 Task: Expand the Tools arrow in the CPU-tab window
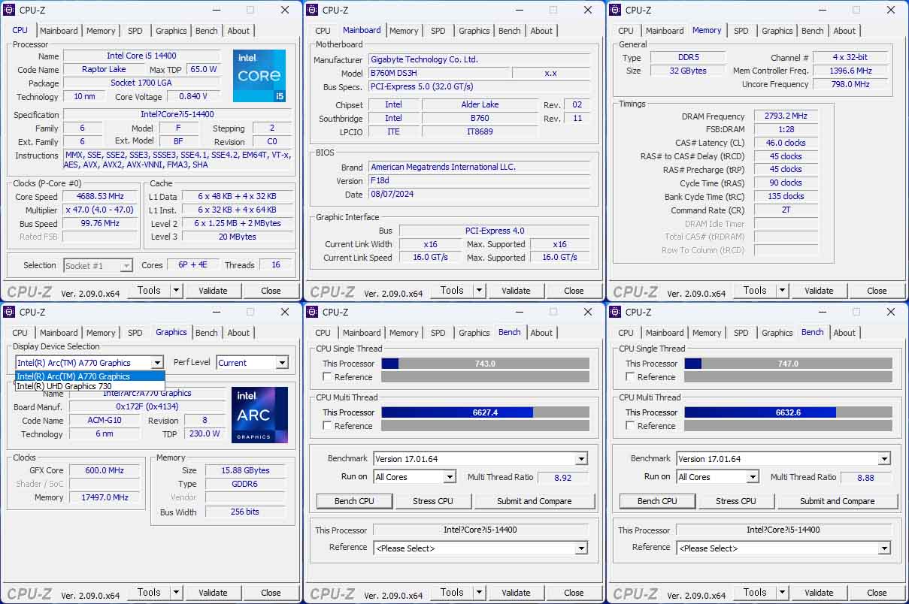click(176, 291)
